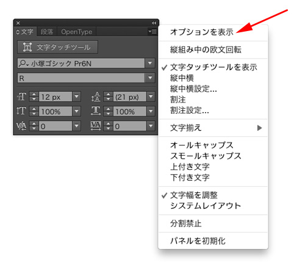Click the font size icon
Screen dimensions: 305x266
point(21,97)
